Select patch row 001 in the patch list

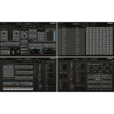(71, 29)
